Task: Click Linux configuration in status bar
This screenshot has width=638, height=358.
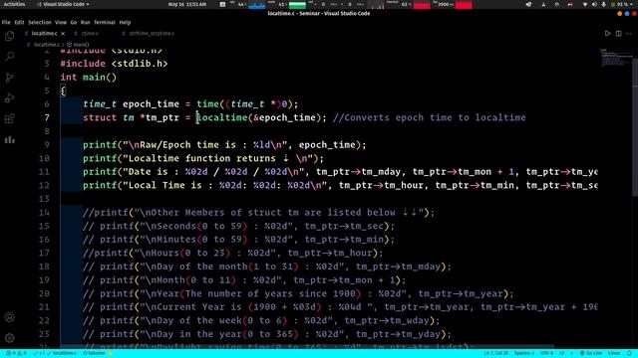Action: 614,353
